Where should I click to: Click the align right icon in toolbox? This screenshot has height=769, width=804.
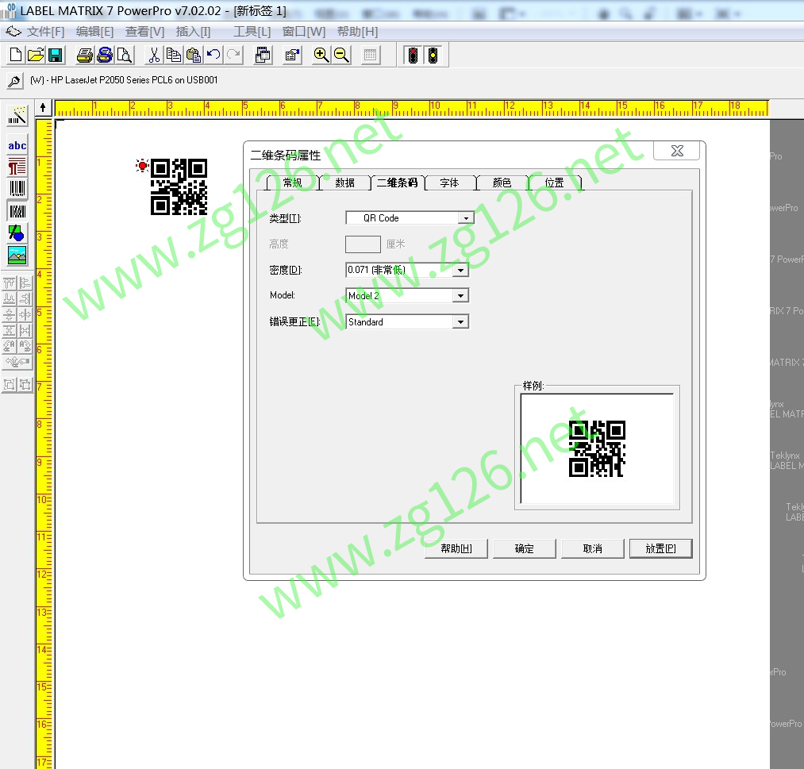pyautogui.click(x=25, y=298)
